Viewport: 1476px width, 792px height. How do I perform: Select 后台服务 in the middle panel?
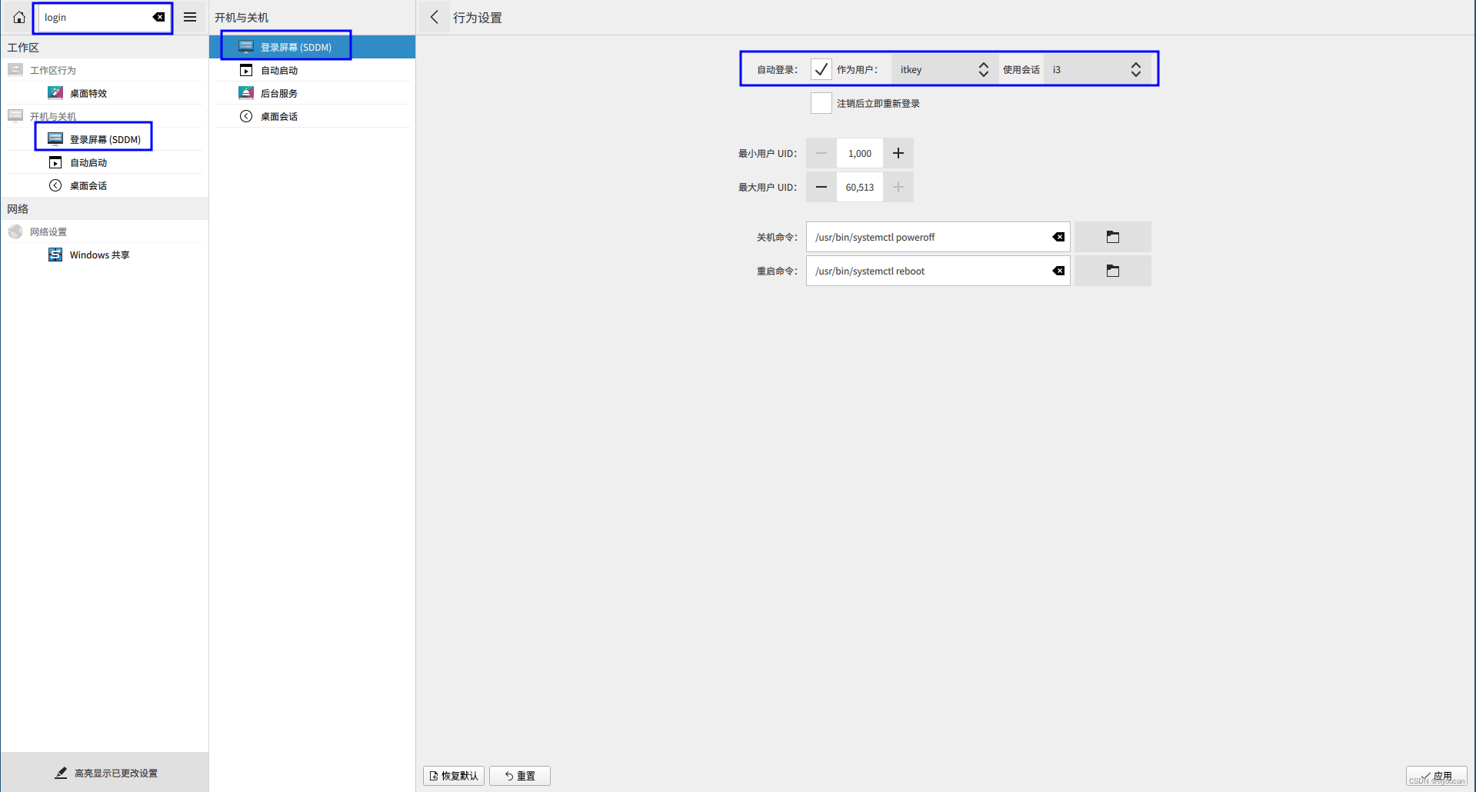(x=312, y=93)
